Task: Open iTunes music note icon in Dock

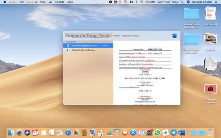Action: [141, 133]
